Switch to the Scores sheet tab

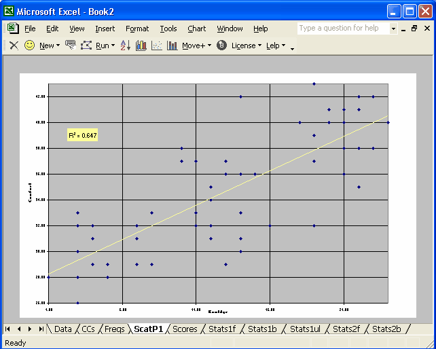pos(185,329)
